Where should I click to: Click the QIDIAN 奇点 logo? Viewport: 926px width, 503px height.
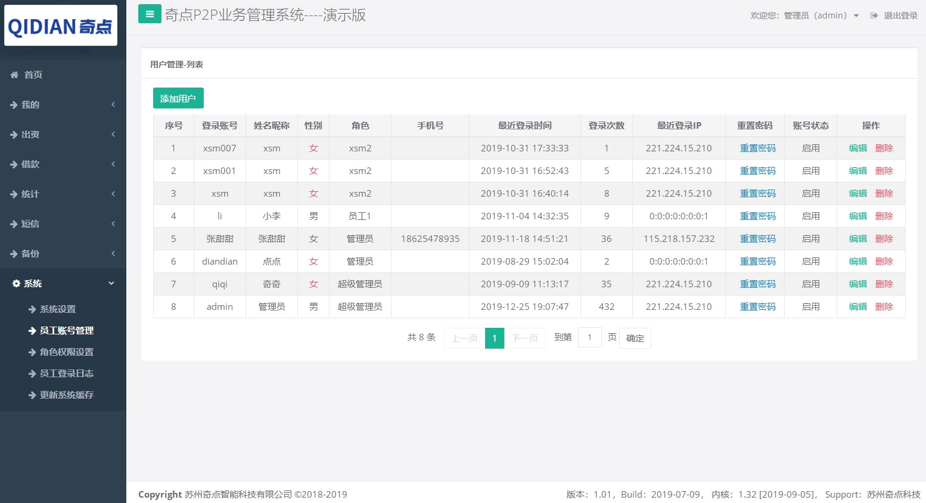[60, 25]
